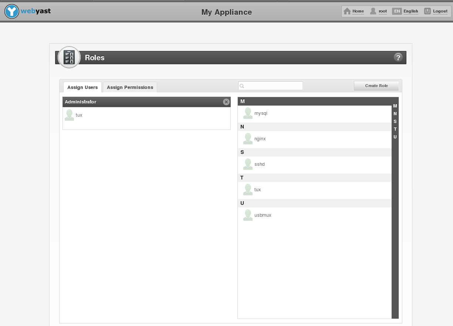Jump to letter U in index bar
Screen dimensions: 453x326
click(x=395, y=137)
